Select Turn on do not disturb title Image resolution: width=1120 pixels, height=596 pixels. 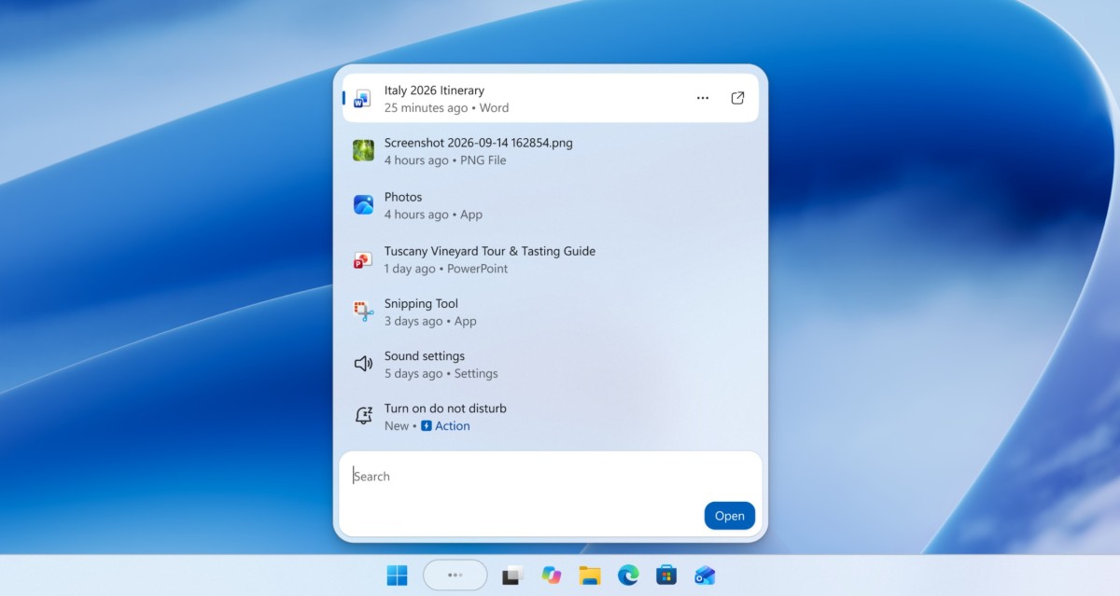pyautogui.click(x=445, y=408)
